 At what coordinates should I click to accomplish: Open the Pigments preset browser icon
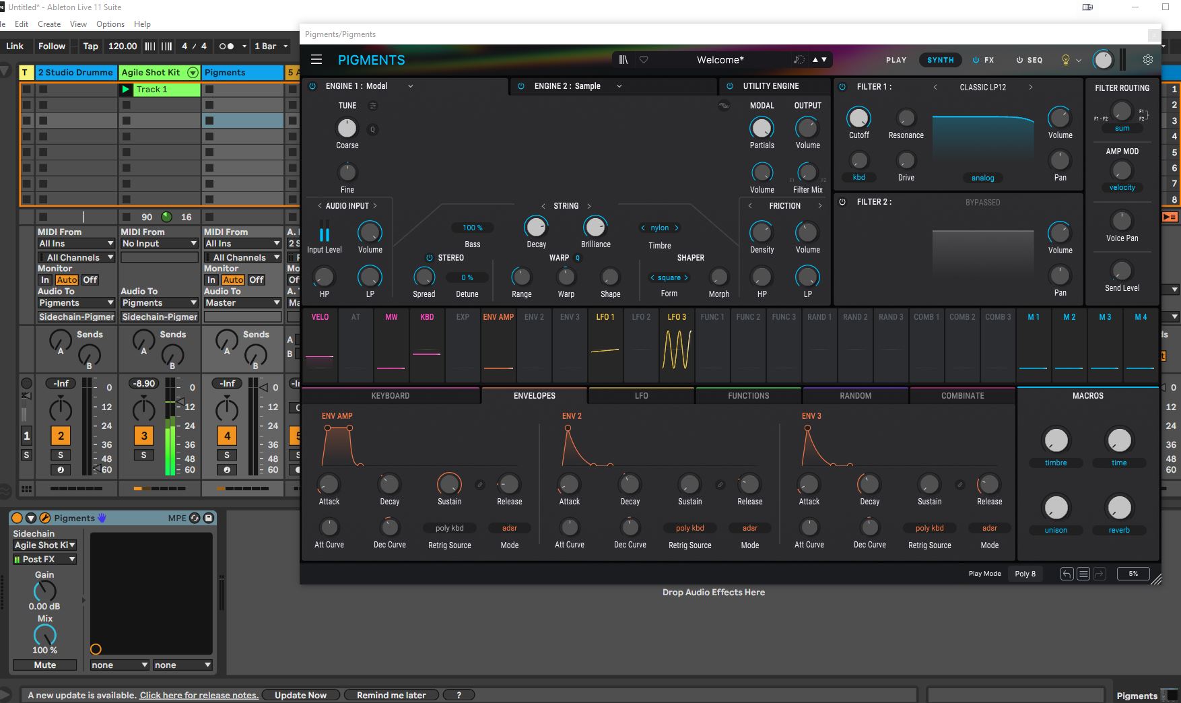coord(623,59)
